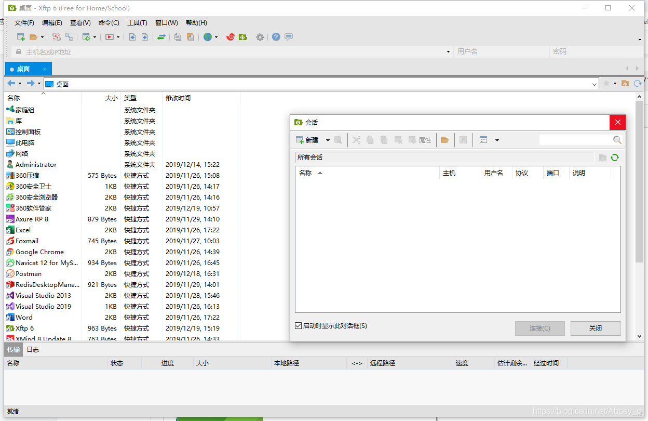The width and height of the screenshot is (648, 421).
Task: Open the 编辑(E) menu
Action: tap(52, 22)
